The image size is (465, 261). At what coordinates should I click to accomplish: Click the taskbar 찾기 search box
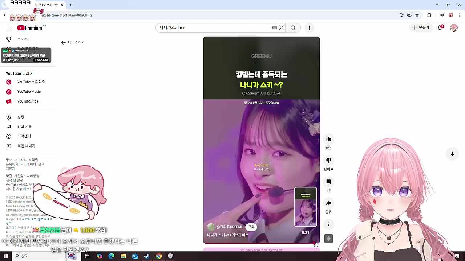(39, 256)
